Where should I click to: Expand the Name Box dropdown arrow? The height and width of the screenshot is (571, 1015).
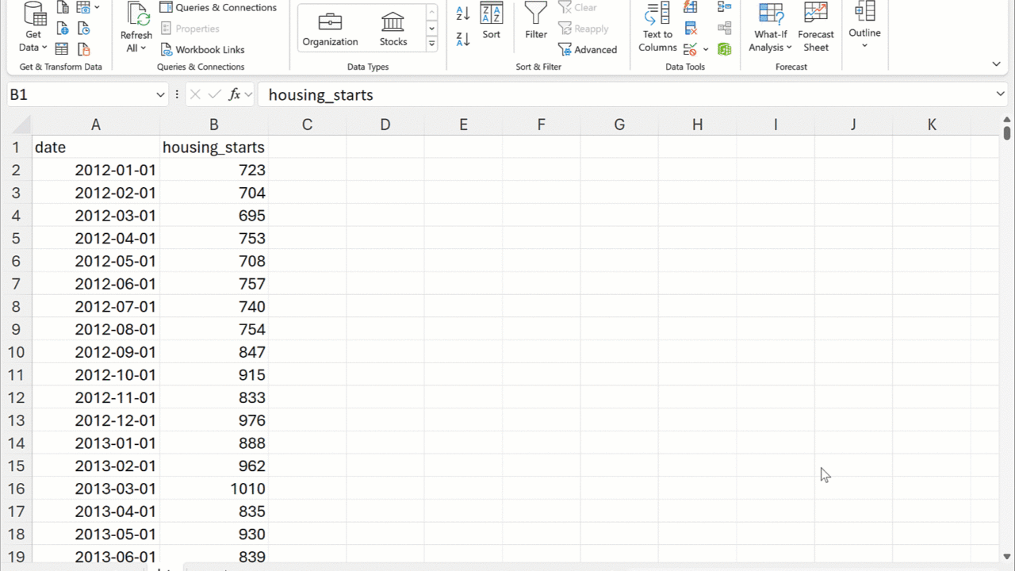coord(160,95)
